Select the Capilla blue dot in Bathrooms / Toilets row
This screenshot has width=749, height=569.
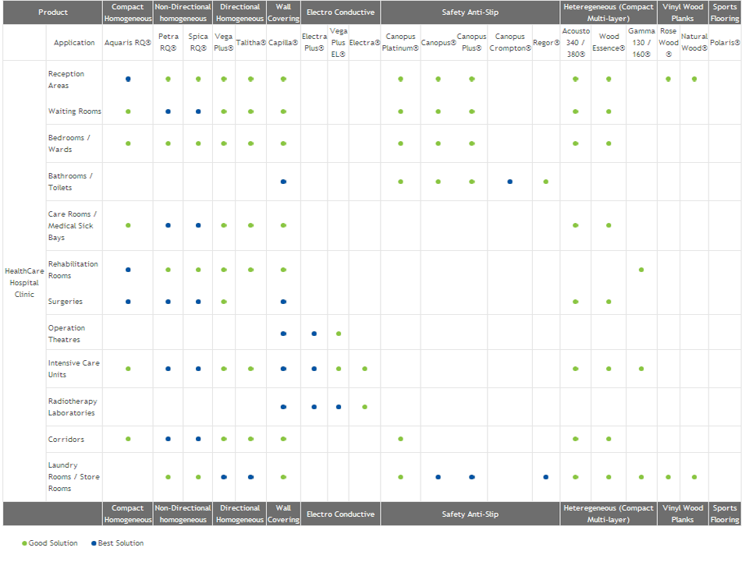point(283,182)
